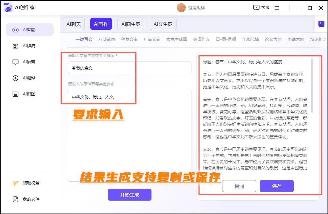Click the 保存 button

tap(276, 186)
